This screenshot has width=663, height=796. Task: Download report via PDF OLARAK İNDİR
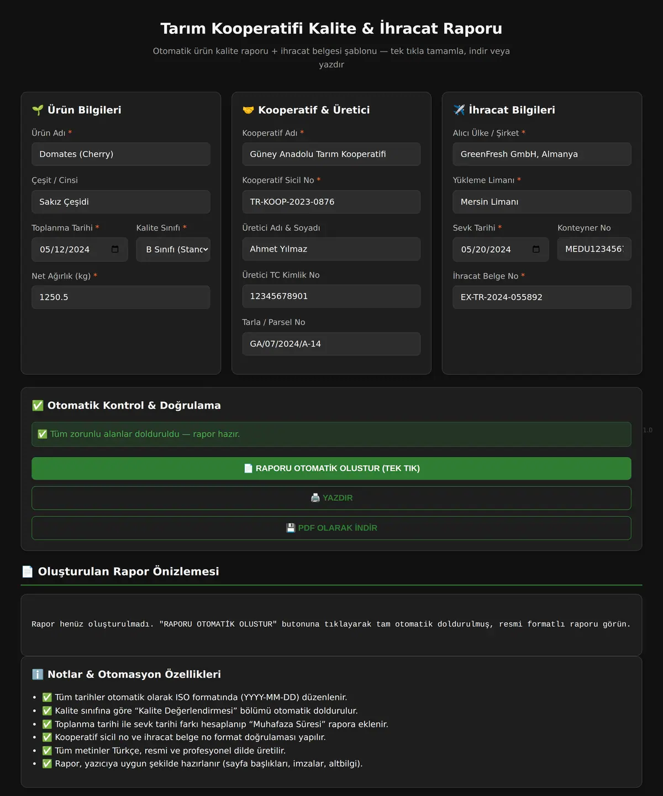(x=331, y=528)
